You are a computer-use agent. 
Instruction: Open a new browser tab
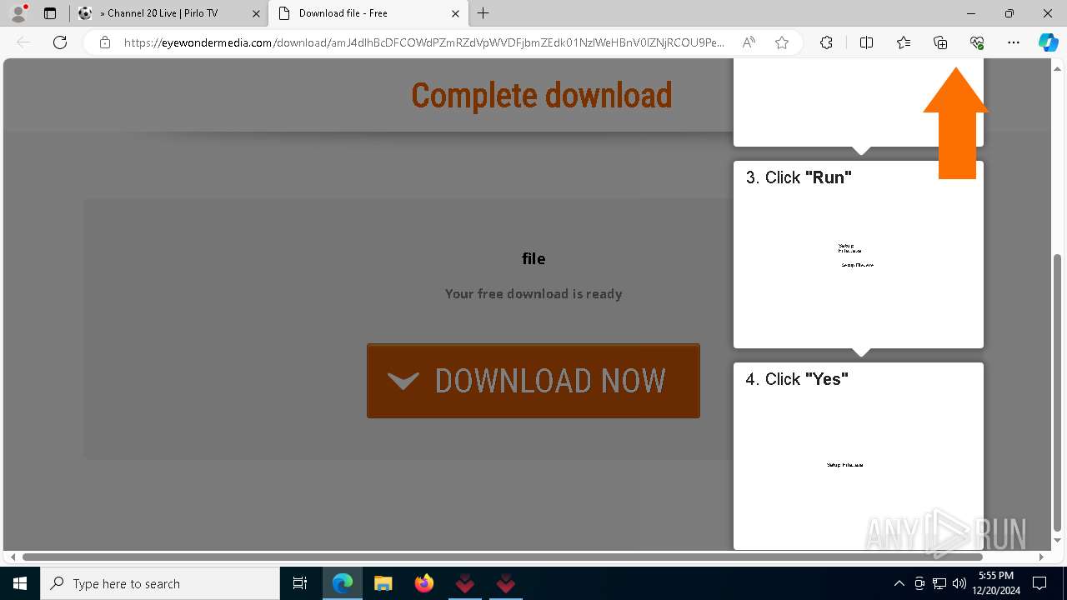pos(483,13)
